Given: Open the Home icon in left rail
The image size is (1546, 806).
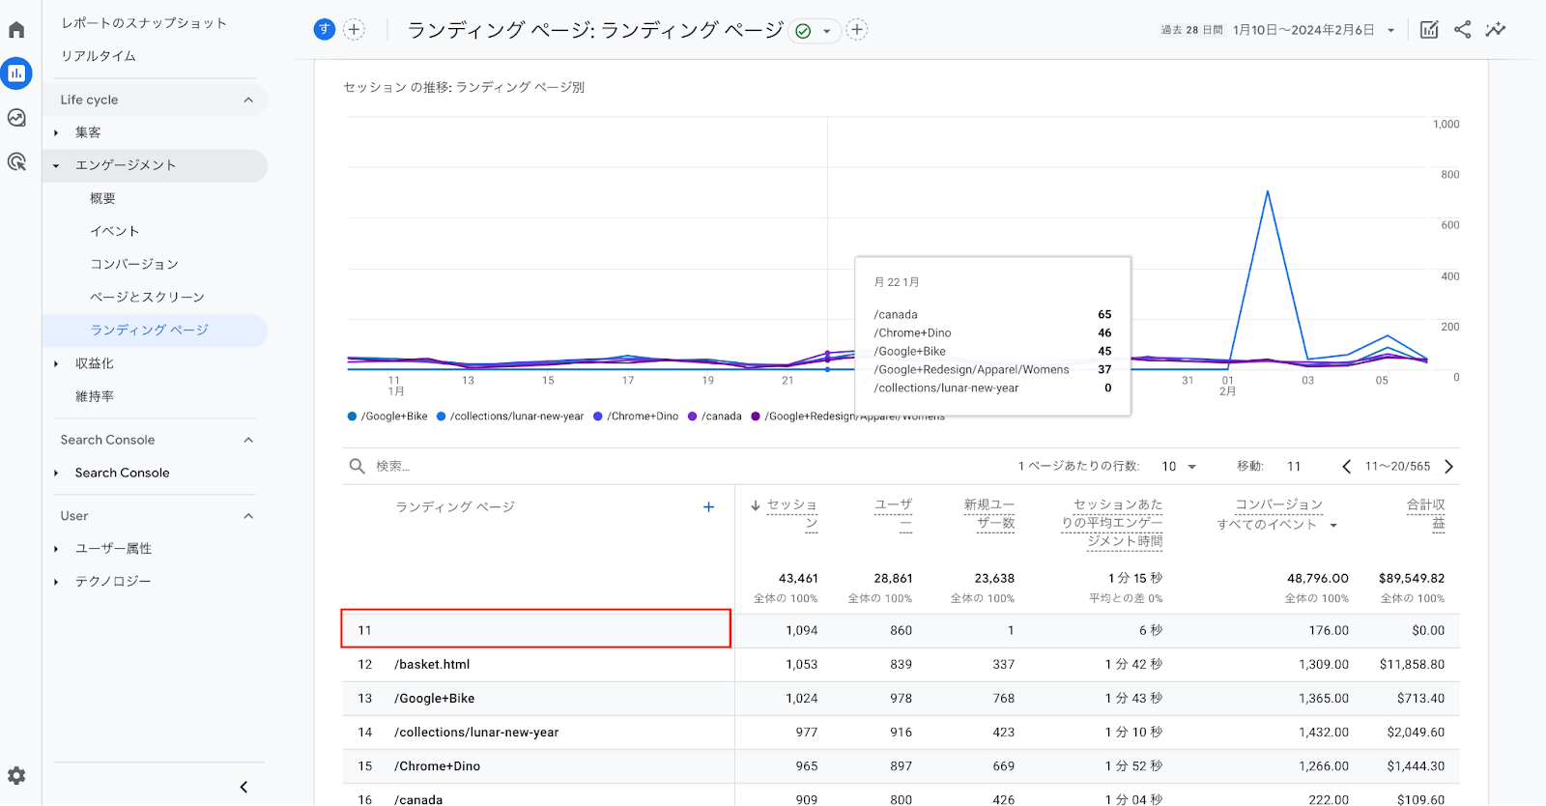Looking at the screenshot, I should 16,29.
